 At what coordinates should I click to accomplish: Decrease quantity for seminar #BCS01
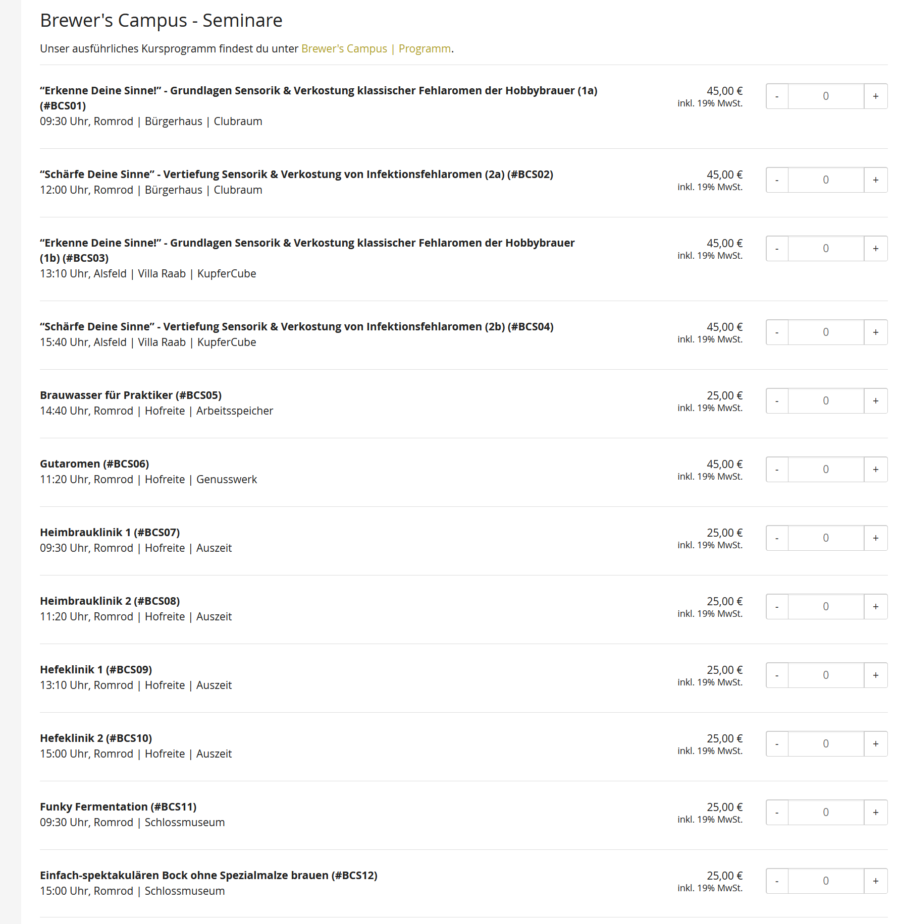point(777,96)
